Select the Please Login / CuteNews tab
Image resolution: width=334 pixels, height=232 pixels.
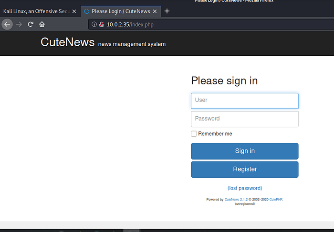(117, 11)
